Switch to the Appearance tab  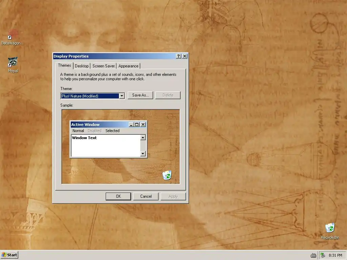128,66
